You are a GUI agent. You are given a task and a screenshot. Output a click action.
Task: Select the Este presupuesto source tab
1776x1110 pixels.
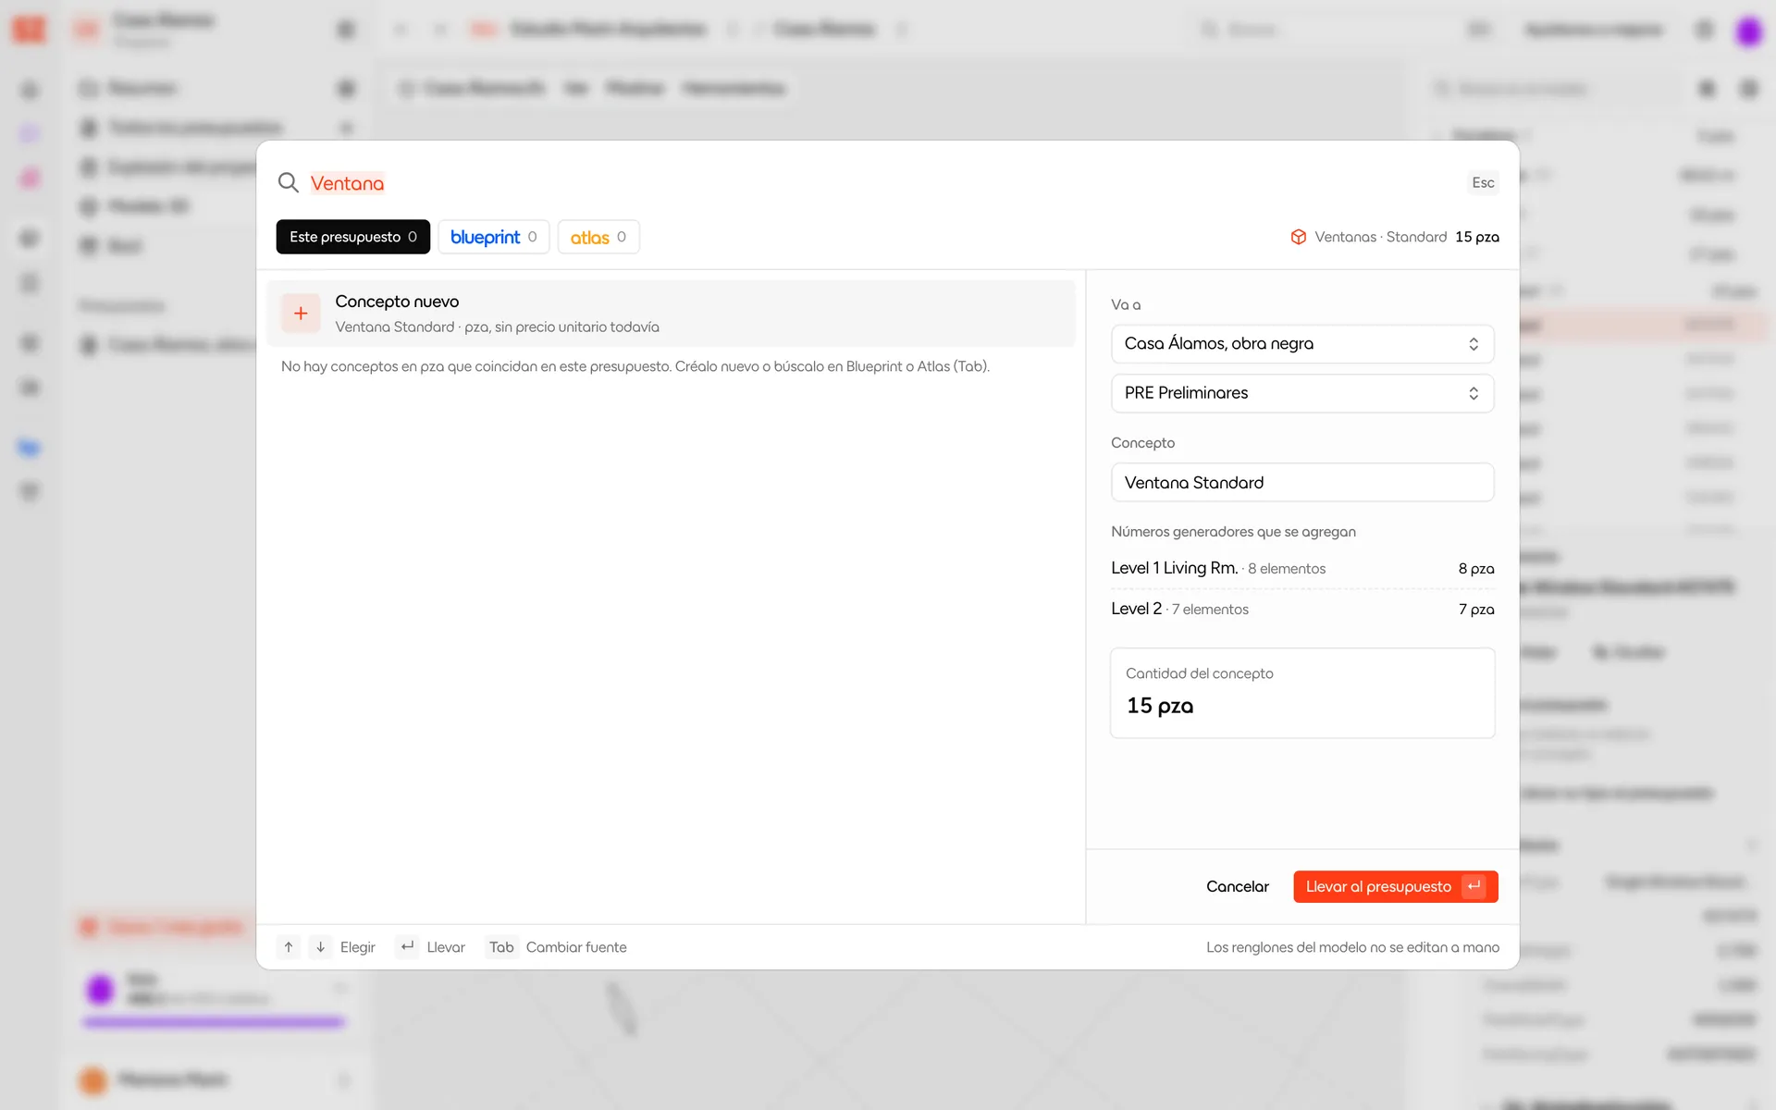click(x=353, y=237)
